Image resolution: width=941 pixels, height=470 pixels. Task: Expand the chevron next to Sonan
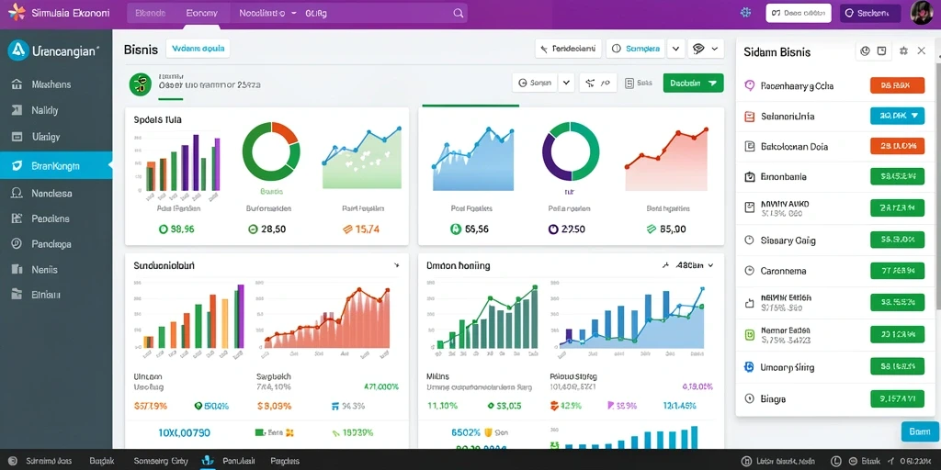[566, 84]
